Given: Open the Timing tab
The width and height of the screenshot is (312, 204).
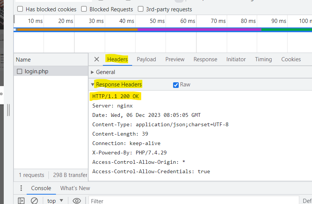Looking at the screenshot, I should tap(263, 59).
